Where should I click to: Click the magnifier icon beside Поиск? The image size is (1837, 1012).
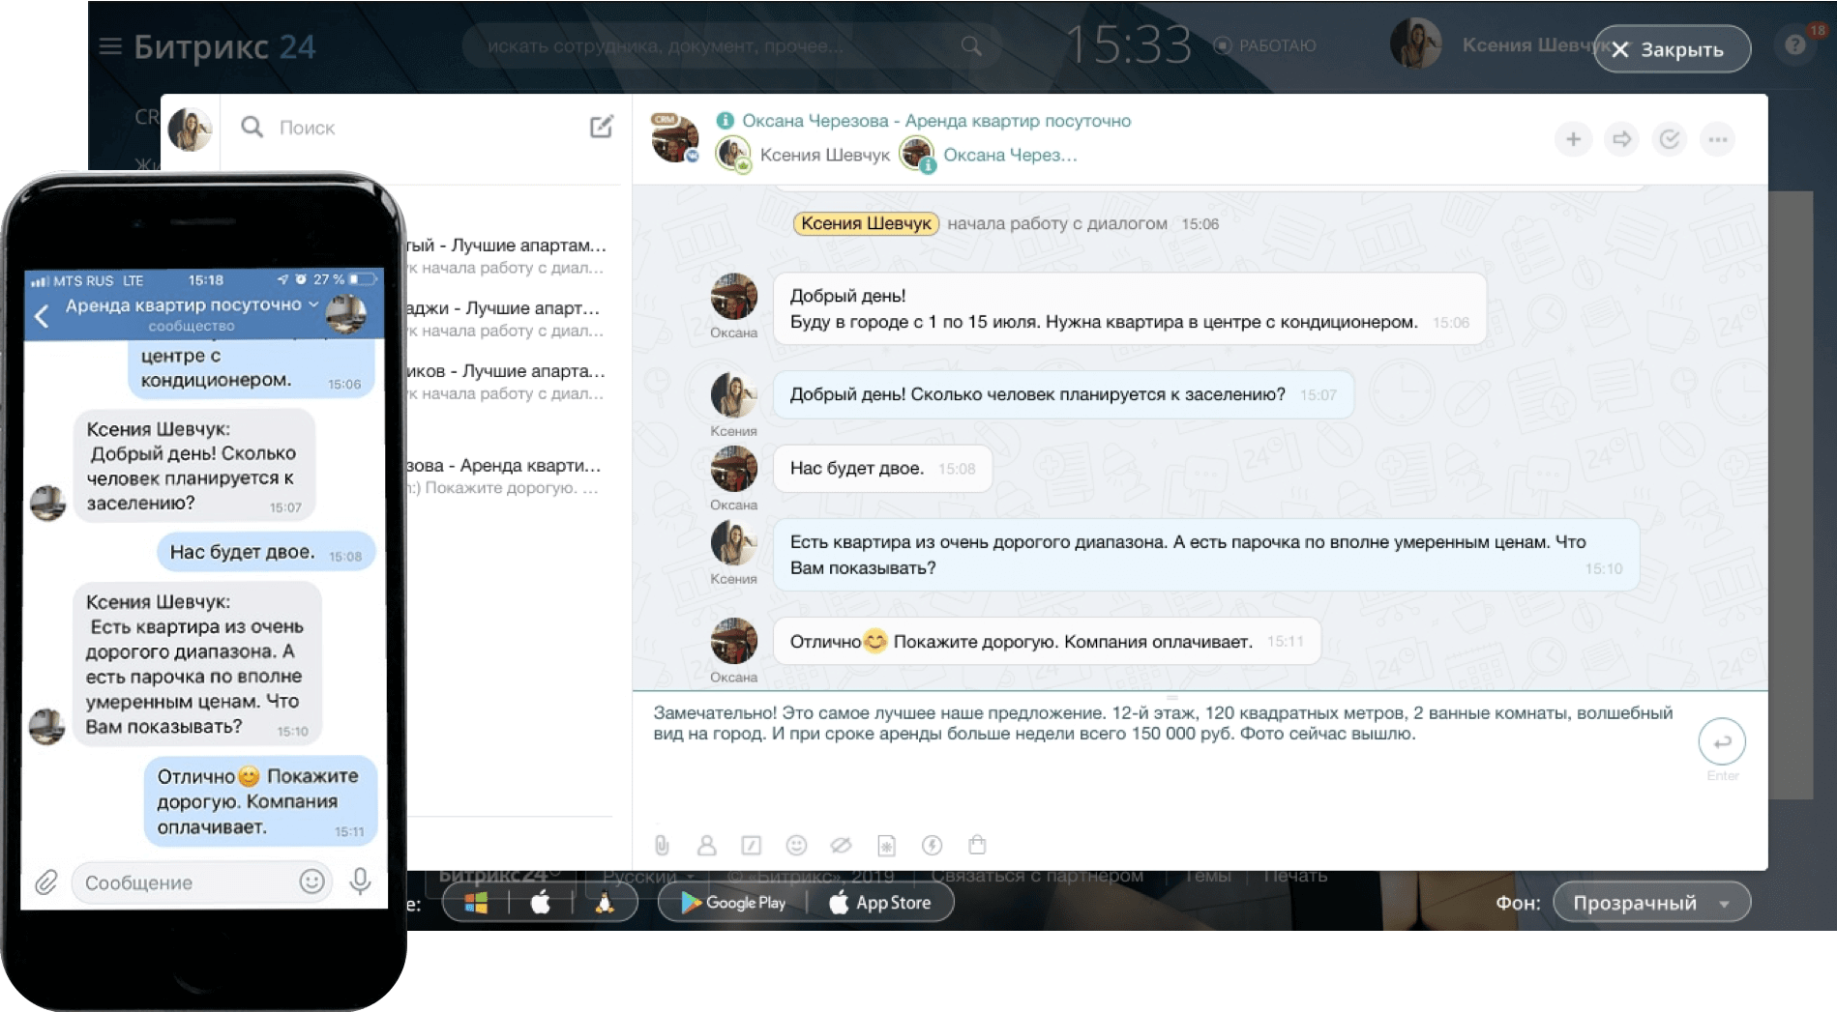(252, 127)
